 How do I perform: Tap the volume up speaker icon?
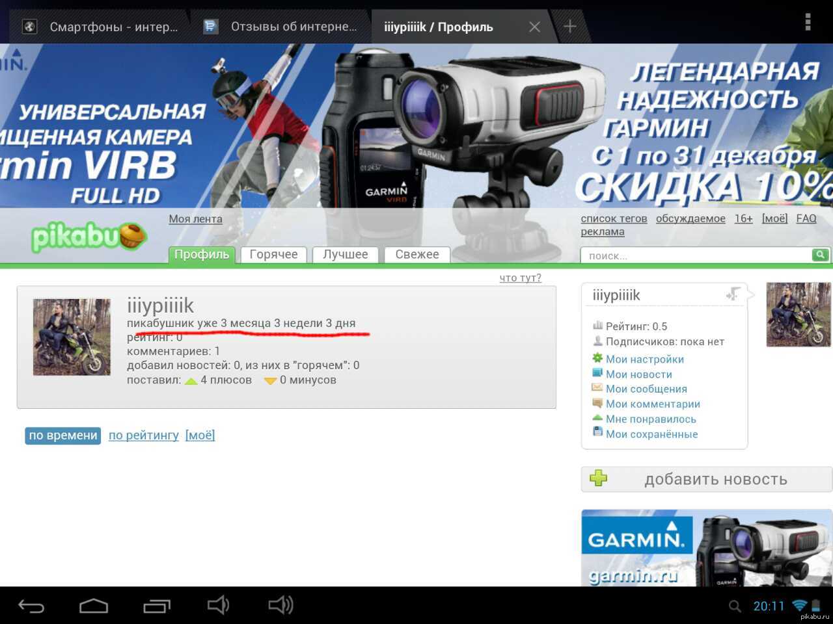281,605
